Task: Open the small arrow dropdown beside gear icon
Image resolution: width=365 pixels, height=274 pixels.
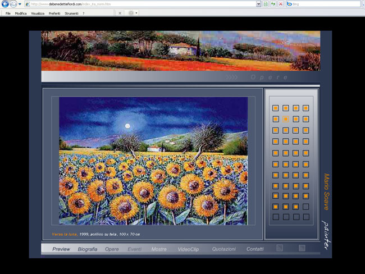Action: (136, 13)
